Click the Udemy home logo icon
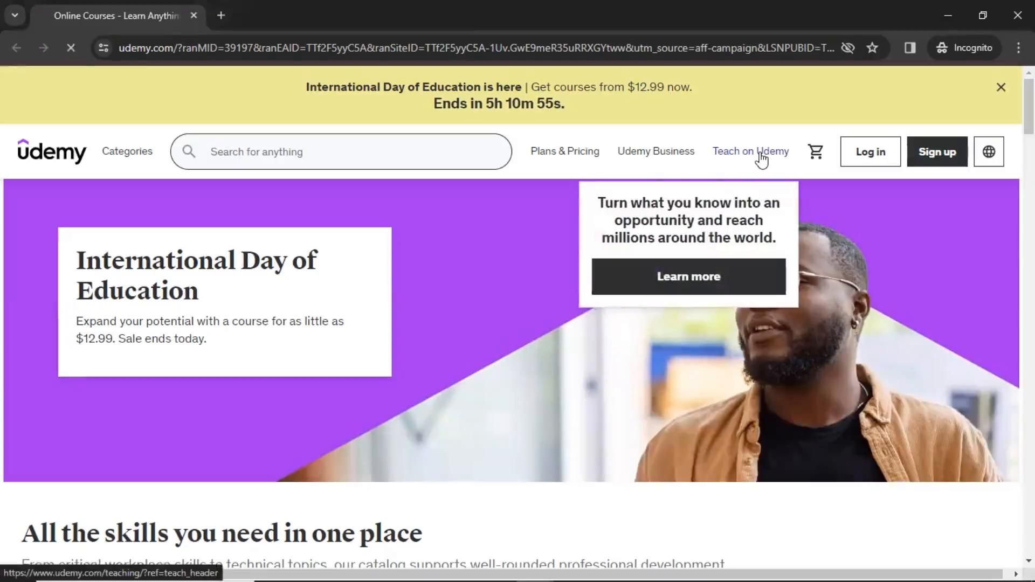Image resolution: width=1035 pixels, height=582 pixels. 52,151
